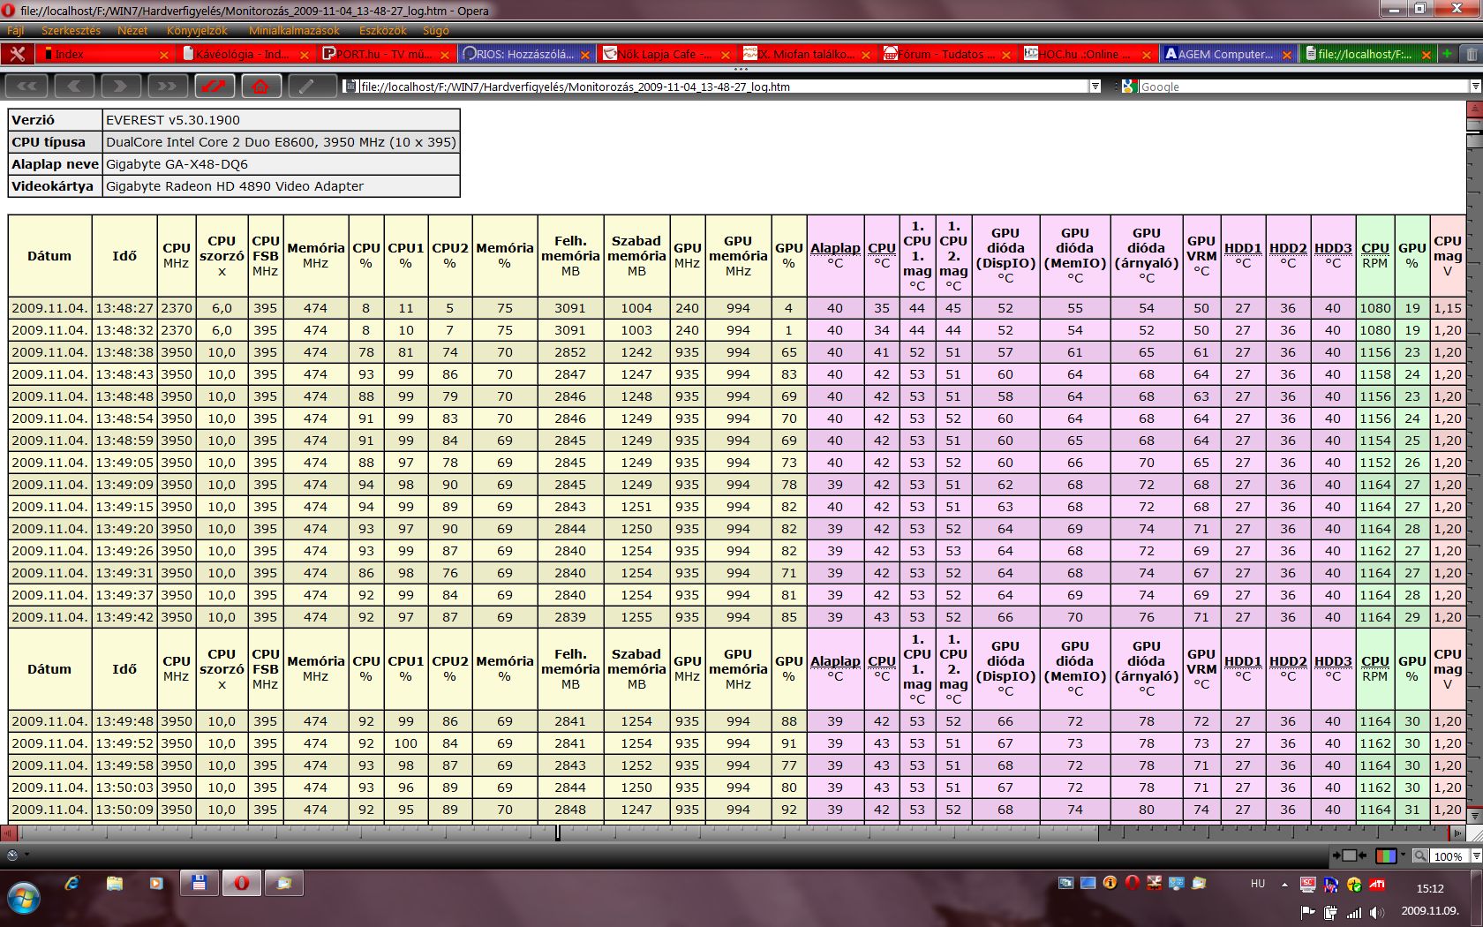The height and width of the screenshot is (927, 1483).
Task: Open the ATI tray icon
Action: pos(1376,884)
